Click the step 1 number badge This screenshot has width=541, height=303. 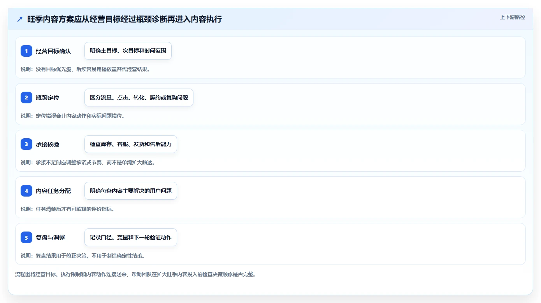point(26,51)
